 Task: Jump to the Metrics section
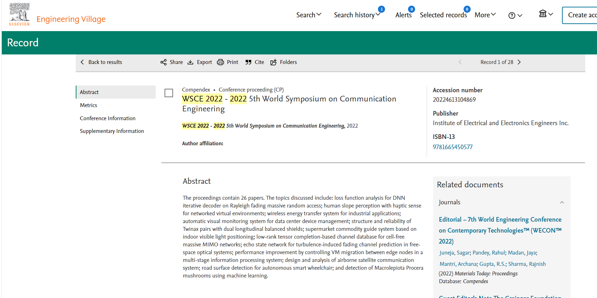click(88, 105)
